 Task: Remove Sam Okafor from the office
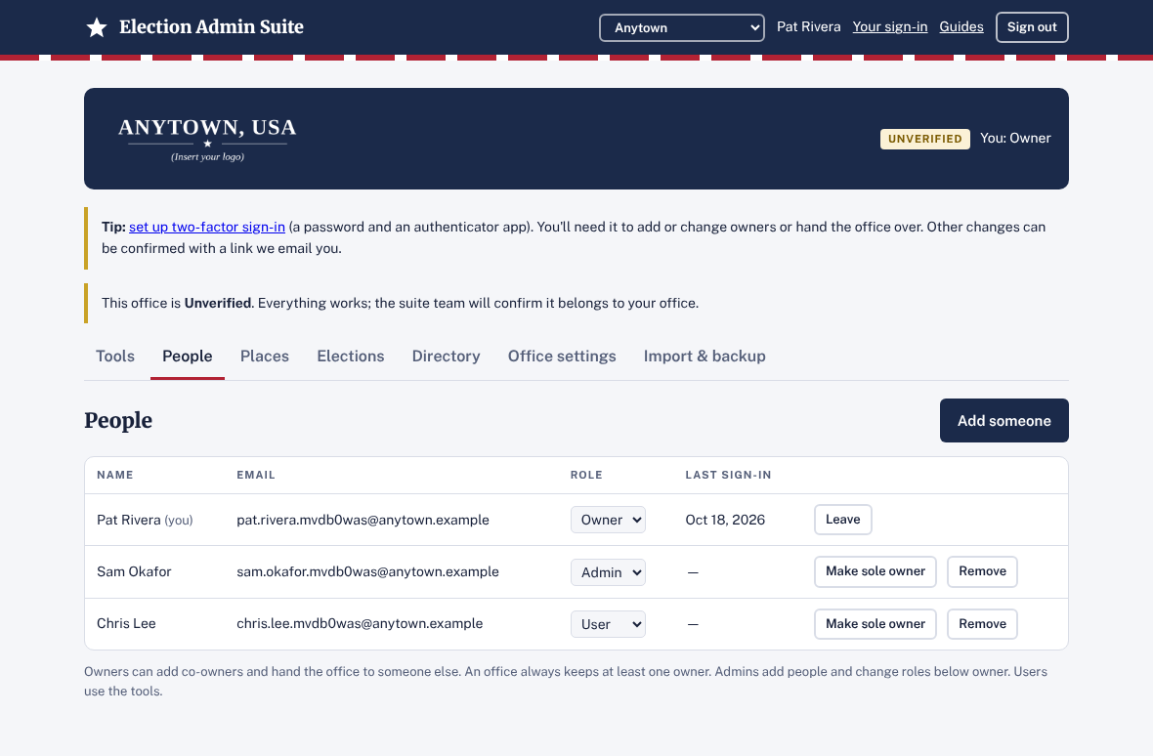click(x=982, y=571)
